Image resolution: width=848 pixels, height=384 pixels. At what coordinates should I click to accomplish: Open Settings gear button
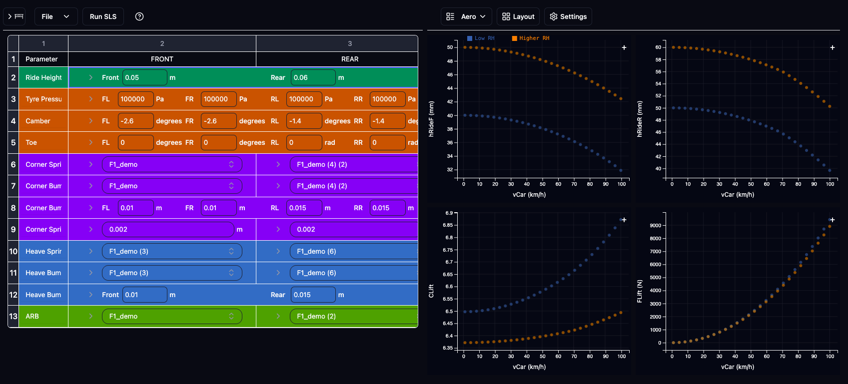click(568, 16)
